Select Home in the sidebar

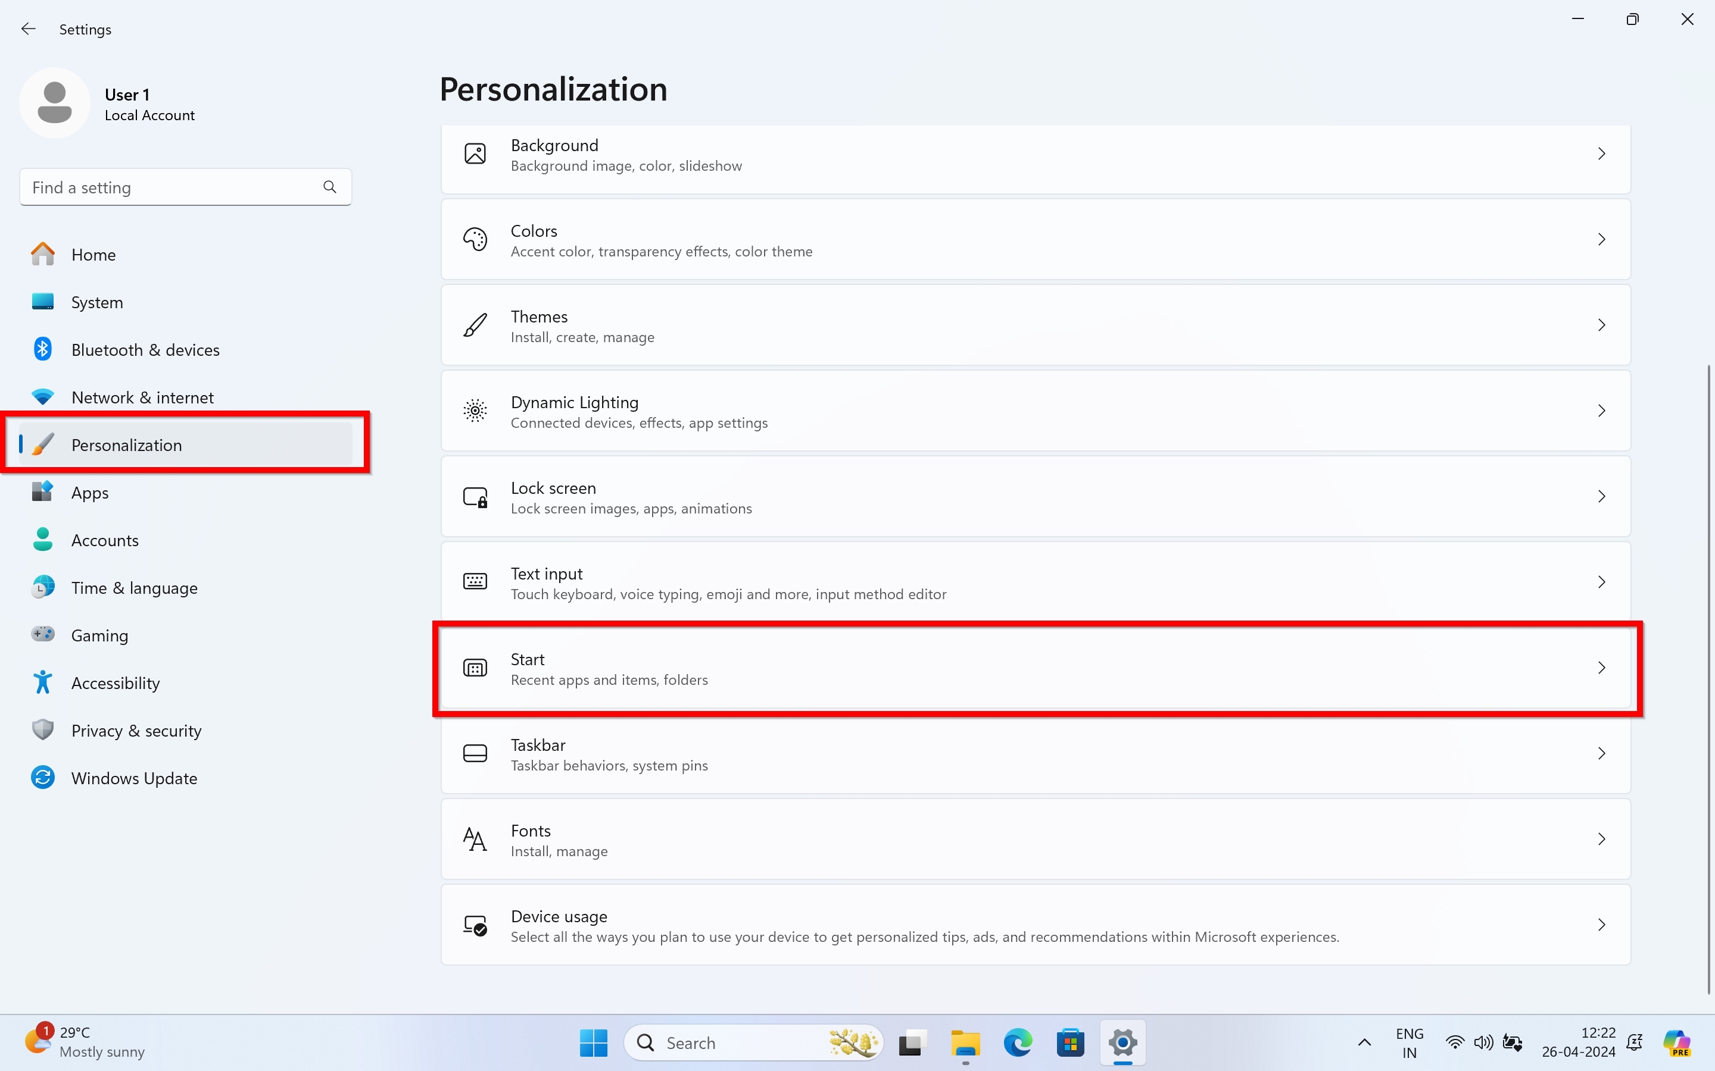(x=186, y=254)
